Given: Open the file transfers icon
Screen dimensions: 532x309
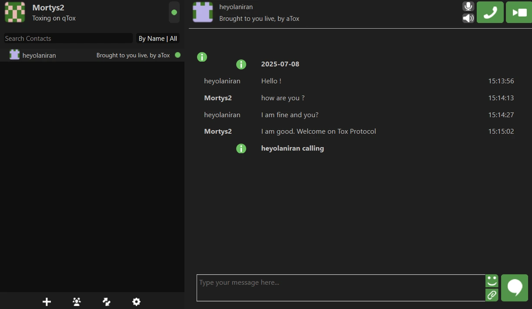Looking at the screenshot, I should point(107,302).
